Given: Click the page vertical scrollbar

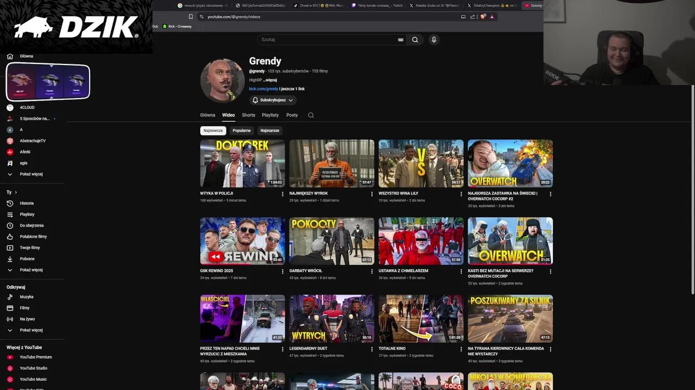Looking at the screenshot, I should [x=692, y=190].
